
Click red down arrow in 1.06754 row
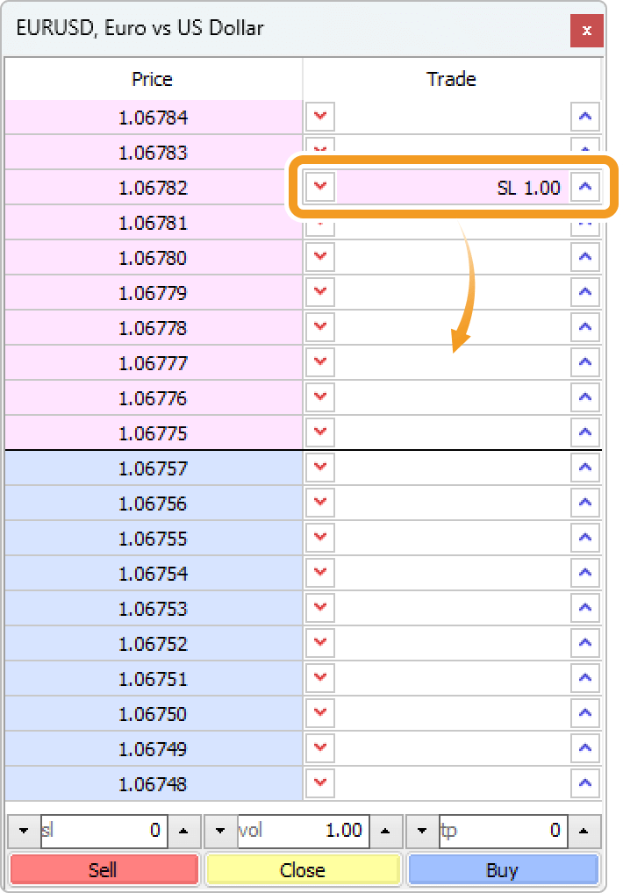click(x=320, y=573)
